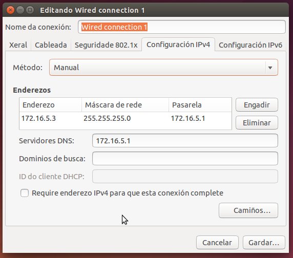Focus the Servidores DNS field
The image size is (293, 258).
(x=185, y=141)
